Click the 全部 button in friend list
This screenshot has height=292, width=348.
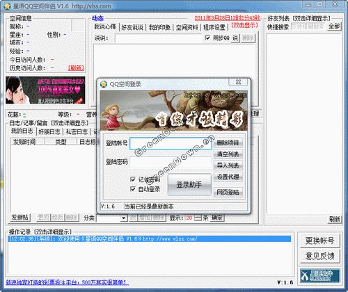coord(334,26)
